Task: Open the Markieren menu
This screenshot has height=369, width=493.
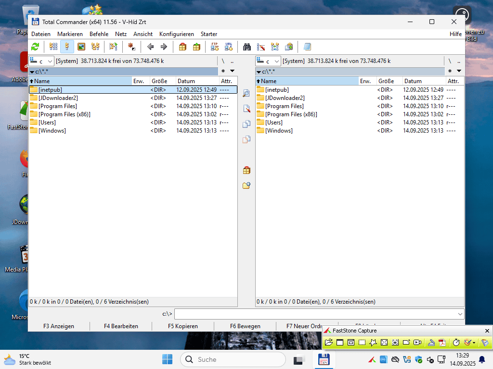Action: [x=70, y=34]
